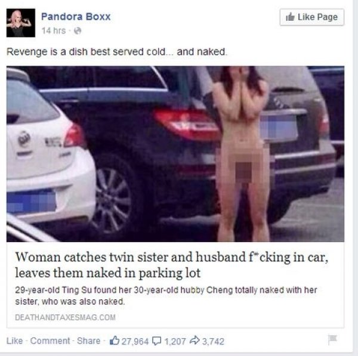Click the report flag icon

tap(332, 339)
